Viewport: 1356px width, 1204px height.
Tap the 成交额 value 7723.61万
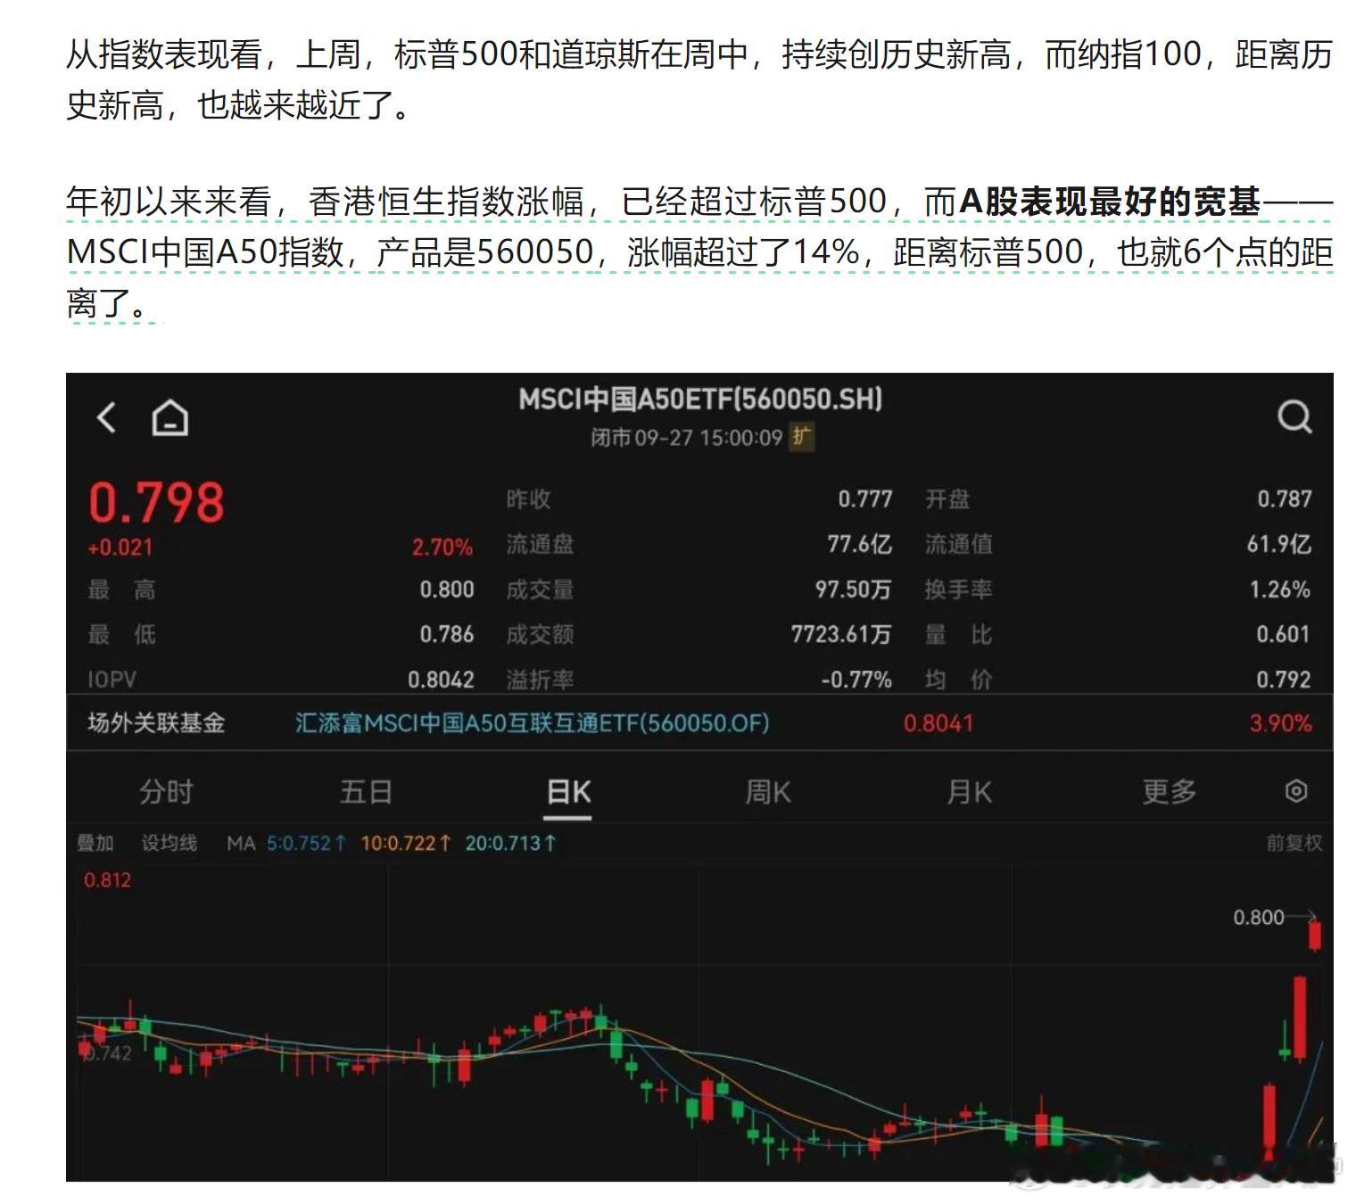[841, 634]
